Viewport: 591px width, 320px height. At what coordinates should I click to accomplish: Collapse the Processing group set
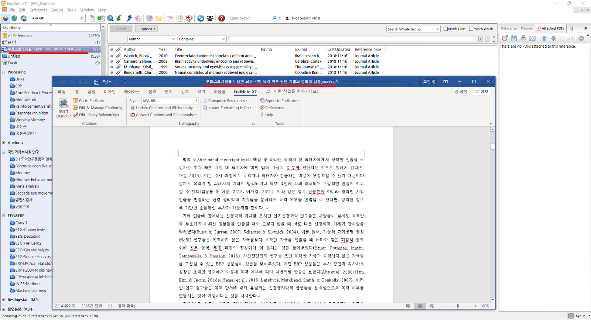(4, 72)
